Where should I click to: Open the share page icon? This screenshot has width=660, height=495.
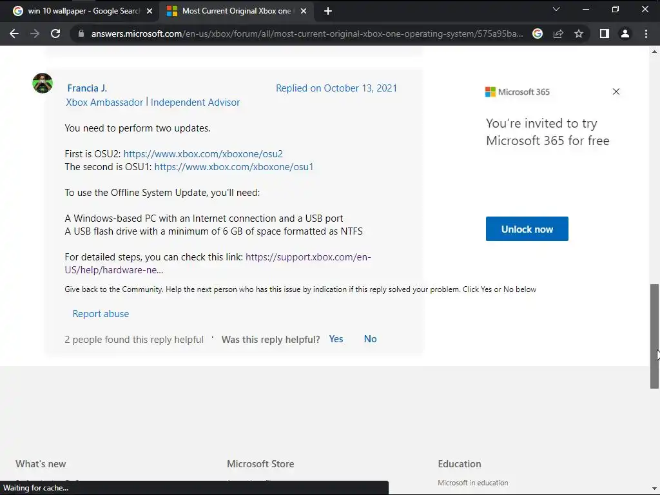click(558, 34)
